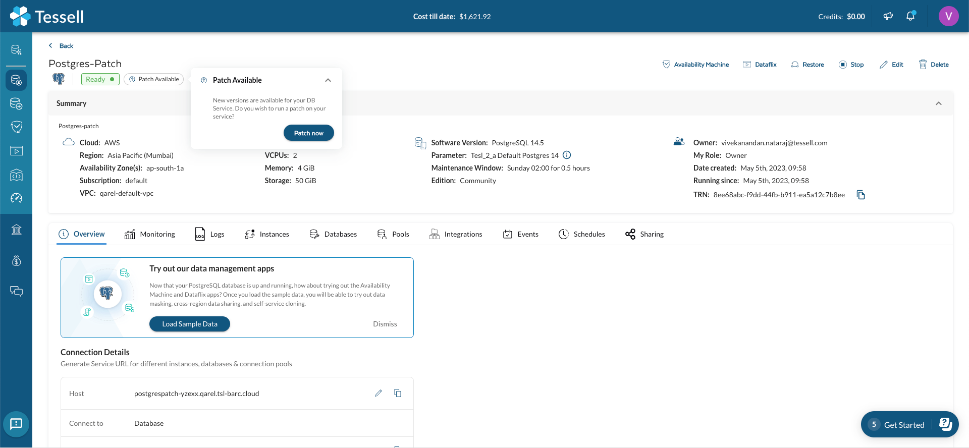The image size is (969, 448).
Task: Click the Credits $0.00 text
Action: (841, 17)
